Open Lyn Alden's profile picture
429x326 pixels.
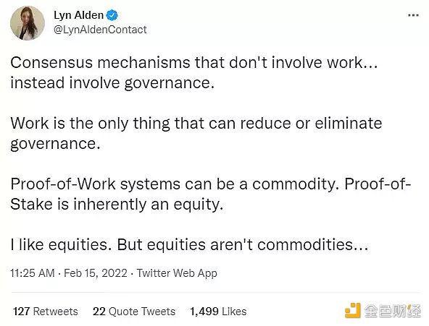[x=28, y=23]
